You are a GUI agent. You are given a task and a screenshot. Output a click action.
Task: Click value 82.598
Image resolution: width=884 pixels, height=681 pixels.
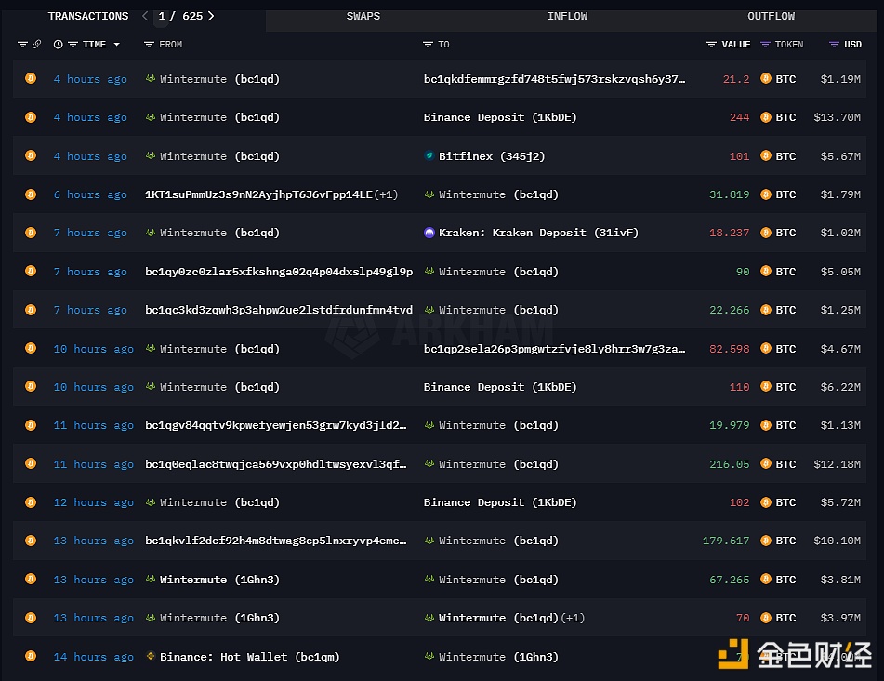click(729, 349)
